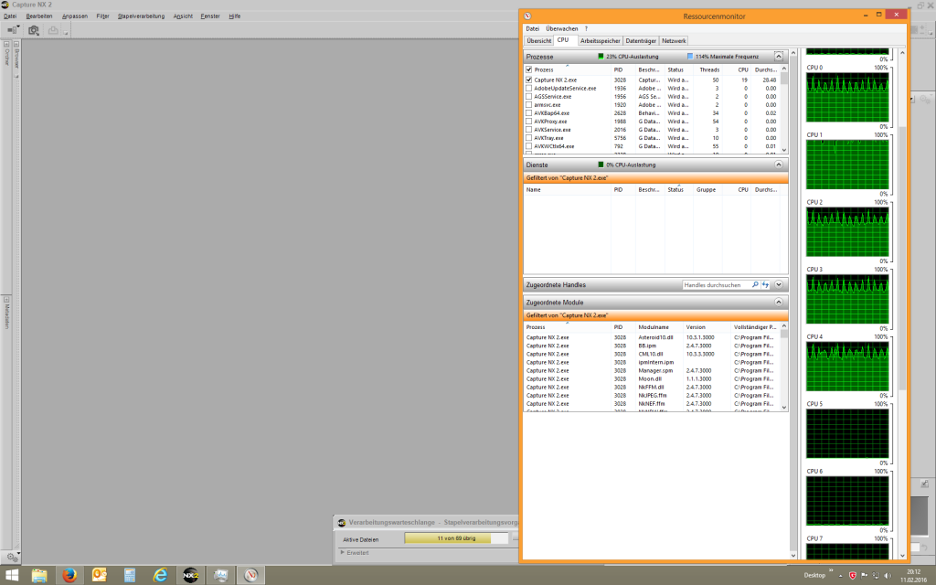Open Stapelverarbeitung menu in Capture NX 2
936x585 pixels.
point(141,16)
